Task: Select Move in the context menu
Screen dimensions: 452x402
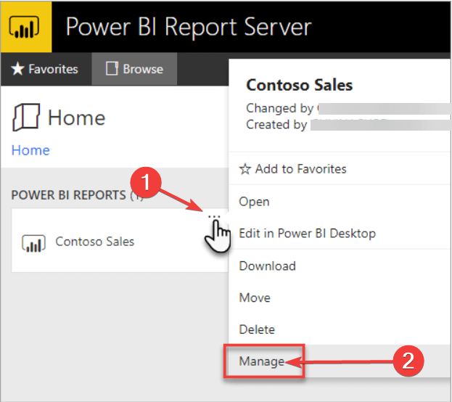Action: [255, 298]
